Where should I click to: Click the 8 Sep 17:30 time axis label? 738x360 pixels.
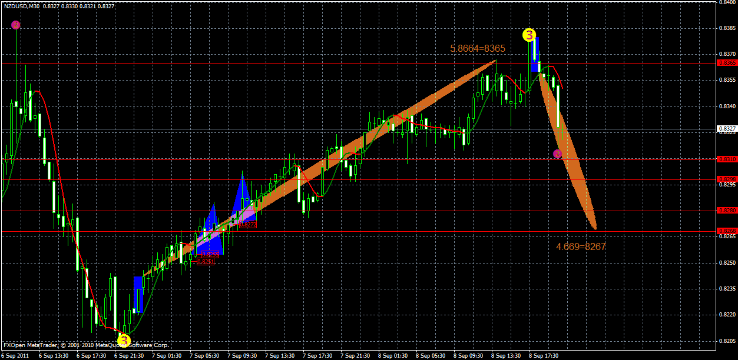pyautogui.click(x=544, y=356)
